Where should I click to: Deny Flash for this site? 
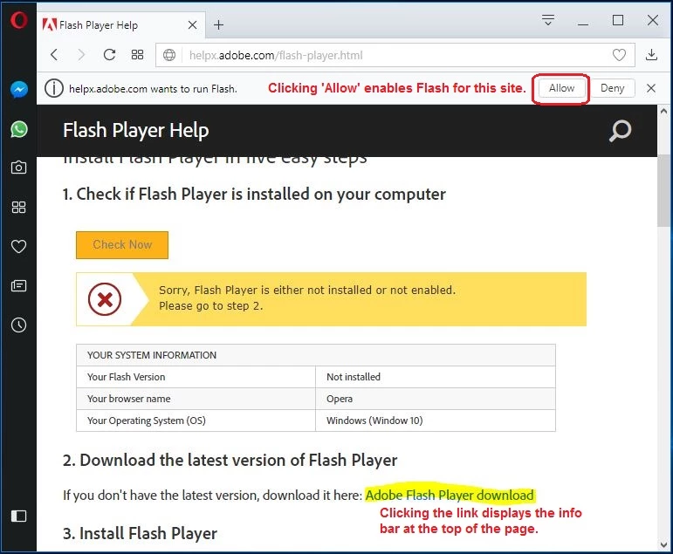click(x=612, y=88)
